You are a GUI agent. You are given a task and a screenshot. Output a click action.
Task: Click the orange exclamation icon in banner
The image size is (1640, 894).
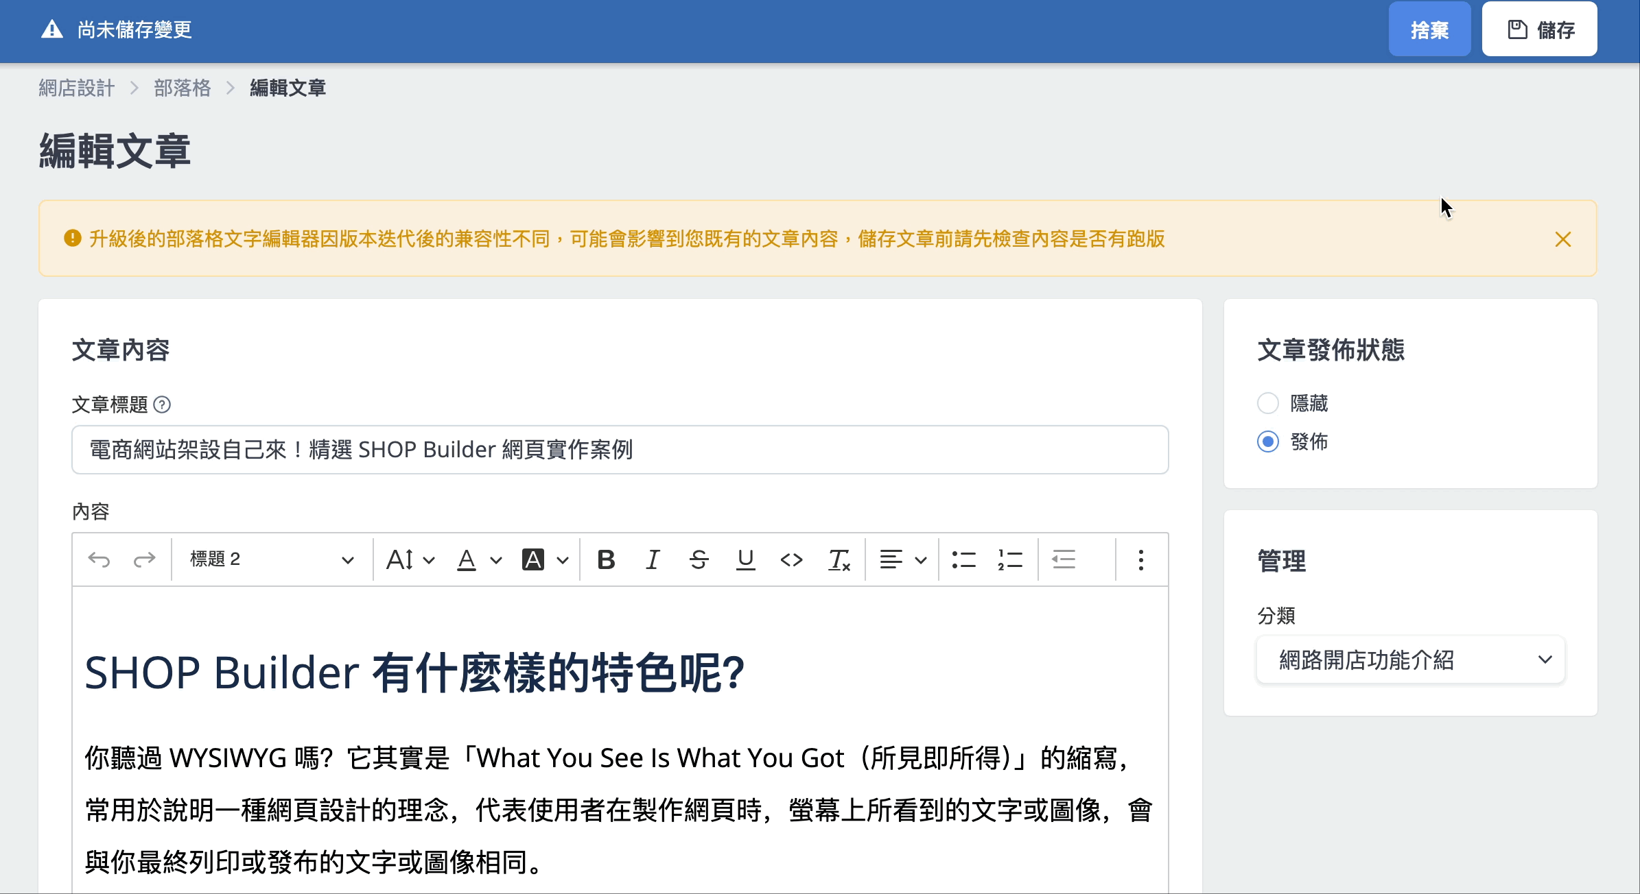click(73, 238)
